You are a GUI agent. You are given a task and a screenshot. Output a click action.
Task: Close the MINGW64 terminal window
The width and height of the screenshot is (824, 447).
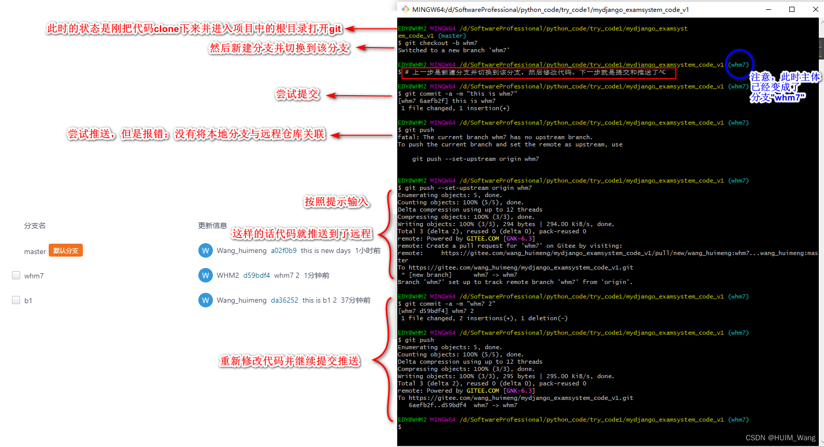click(x=815, y=9)
